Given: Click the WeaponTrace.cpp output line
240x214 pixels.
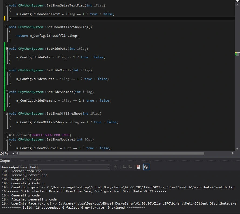Looking at the screenshot, I should tap(21, 179).
